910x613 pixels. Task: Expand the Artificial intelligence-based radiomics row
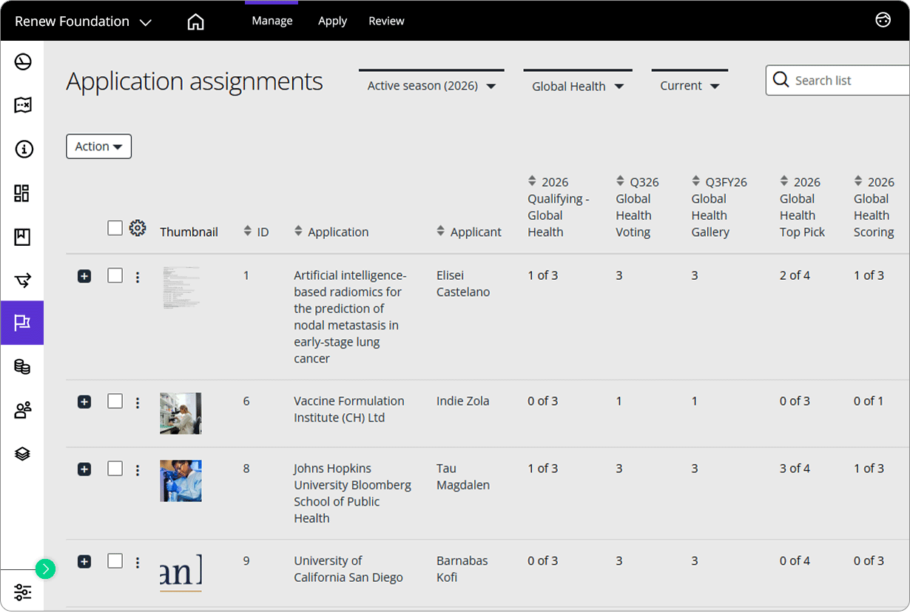[84, 276]
